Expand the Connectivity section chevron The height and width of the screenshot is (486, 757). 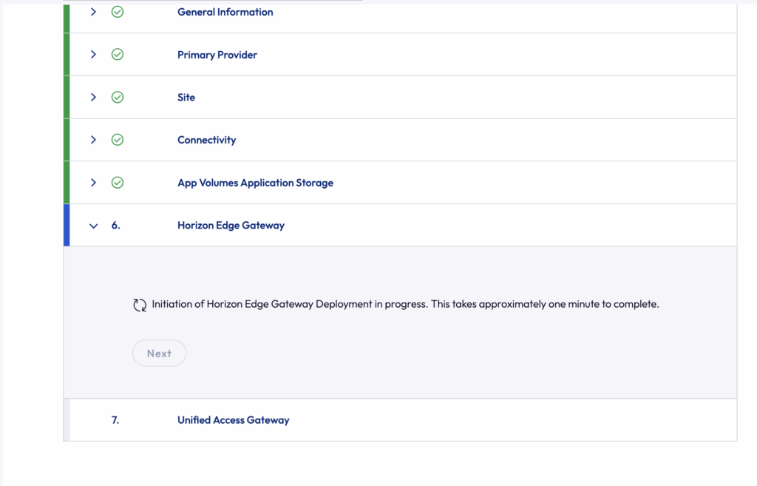[93, 140]
